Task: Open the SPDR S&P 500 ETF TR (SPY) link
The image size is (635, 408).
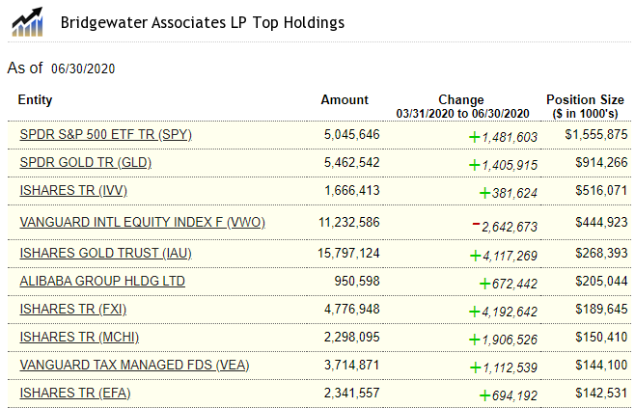Action: coord(105,134)
